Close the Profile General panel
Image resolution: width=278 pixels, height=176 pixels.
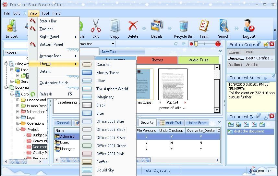click(272, 44)
